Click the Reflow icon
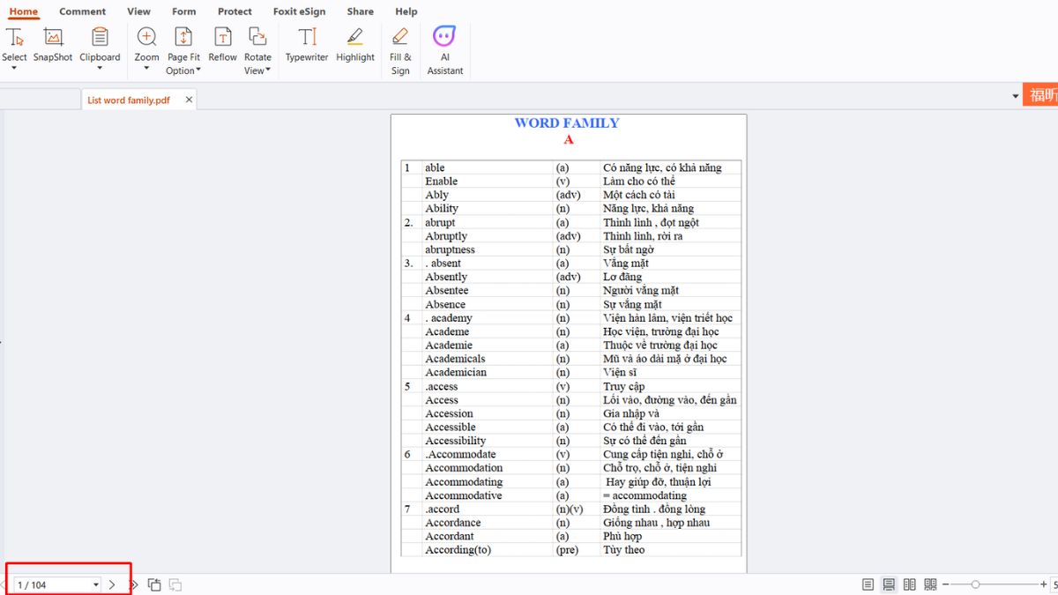The width and height of the screenshot is (1058, 595). pos(223,38)
